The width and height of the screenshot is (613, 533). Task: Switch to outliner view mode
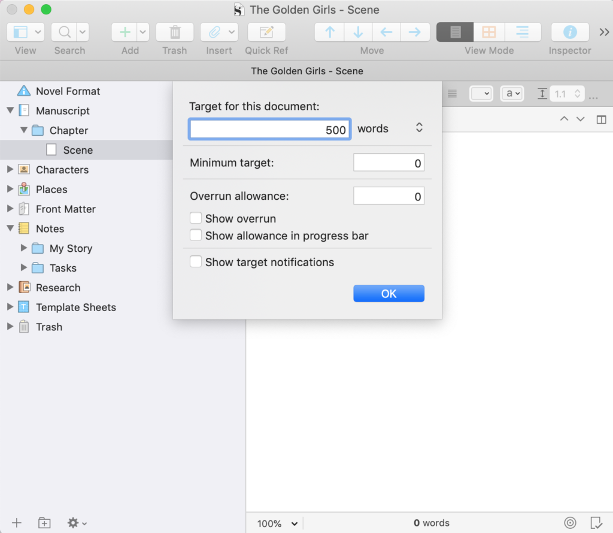522,32
